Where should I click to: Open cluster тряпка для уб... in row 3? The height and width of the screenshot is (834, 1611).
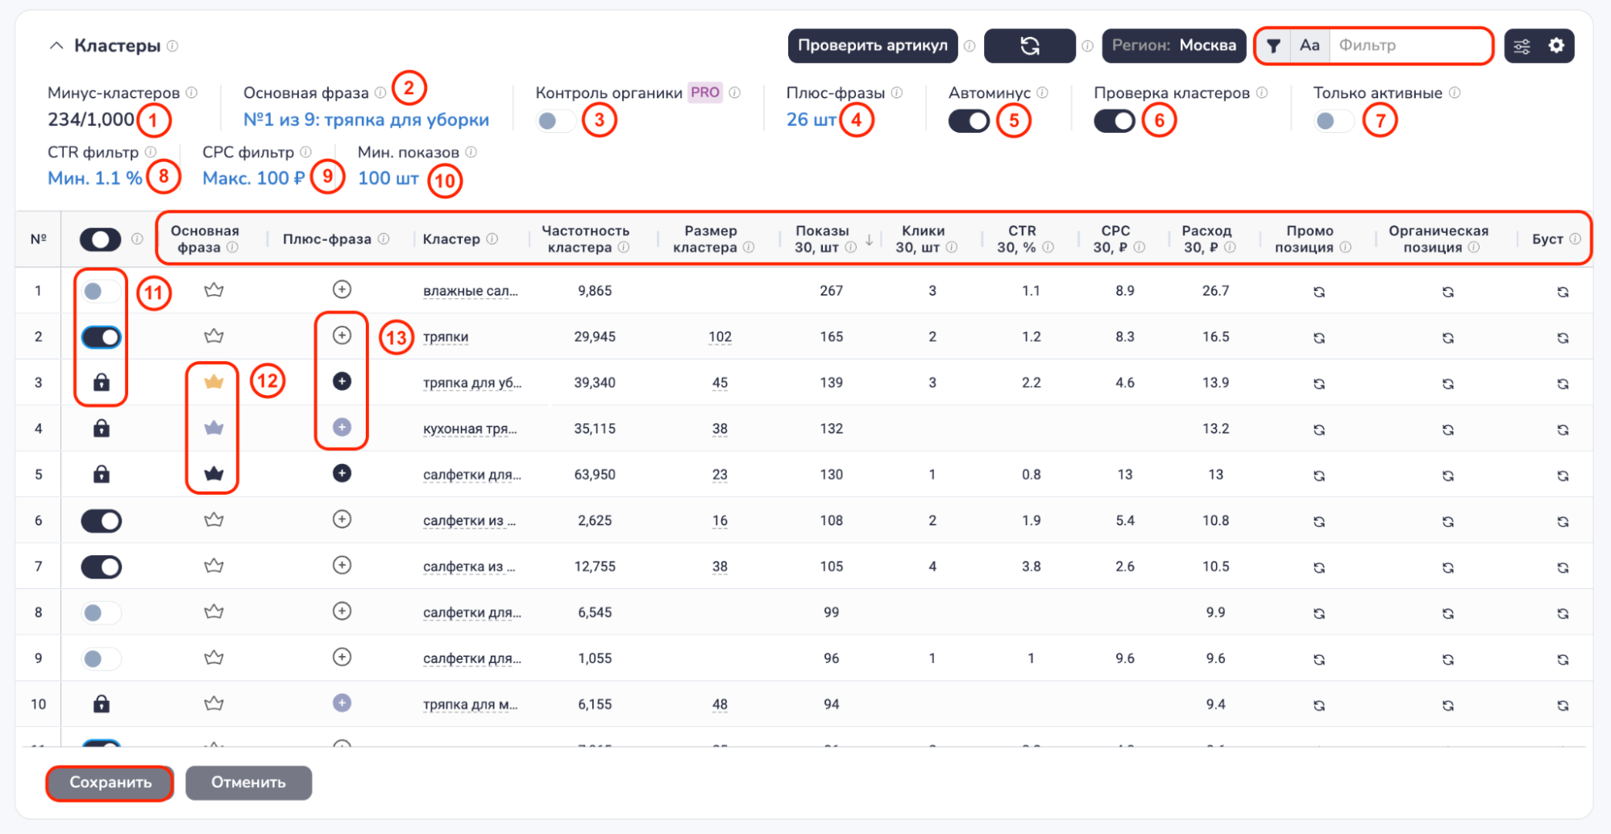pyautogui.click(x=472, y=383)
